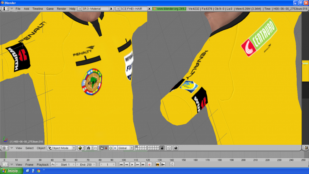
Task: Select the translate manipulator triangle icon
Action: (x=106, y=148)
